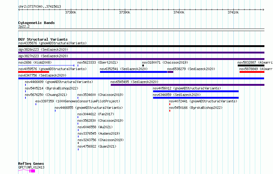Open the nsv5405214 (ByrskaBishop2022) label
Screen dimensions: 273x174
(x=52, y=88)
